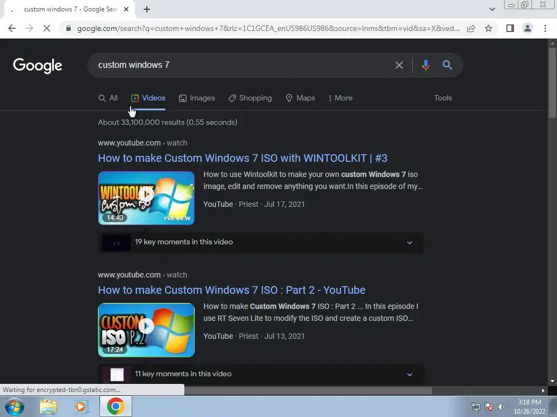Bookmark this page with the star icon
Image resolution: width=557 pixels, height=417 pixels.
click(488, 28)
